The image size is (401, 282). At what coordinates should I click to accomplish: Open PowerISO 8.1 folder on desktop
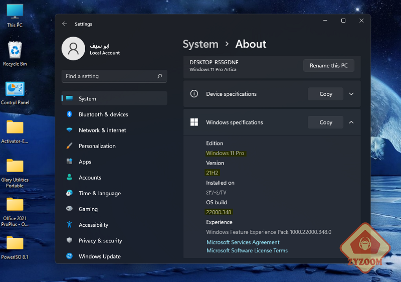(15, 248)
